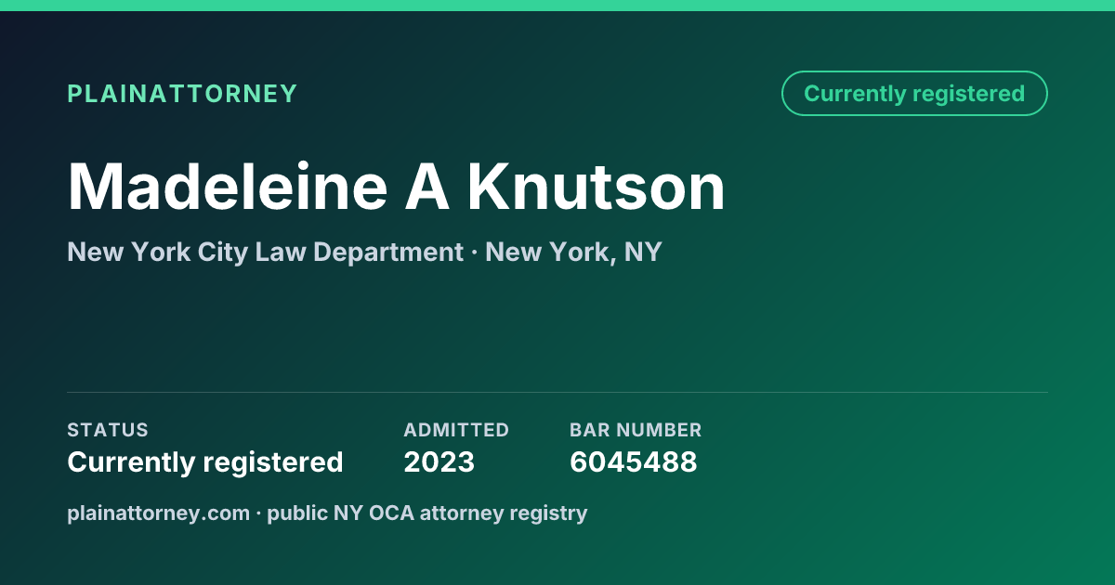Click the STATUS column label
The width and height of the screenshot is (1115, 585).
(x=108, y=430)
